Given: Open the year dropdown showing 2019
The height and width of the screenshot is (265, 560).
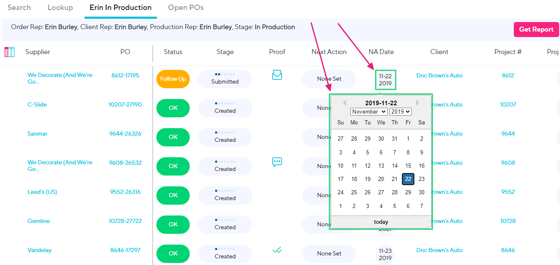Looking at the screenshot, I should point(401,111).
